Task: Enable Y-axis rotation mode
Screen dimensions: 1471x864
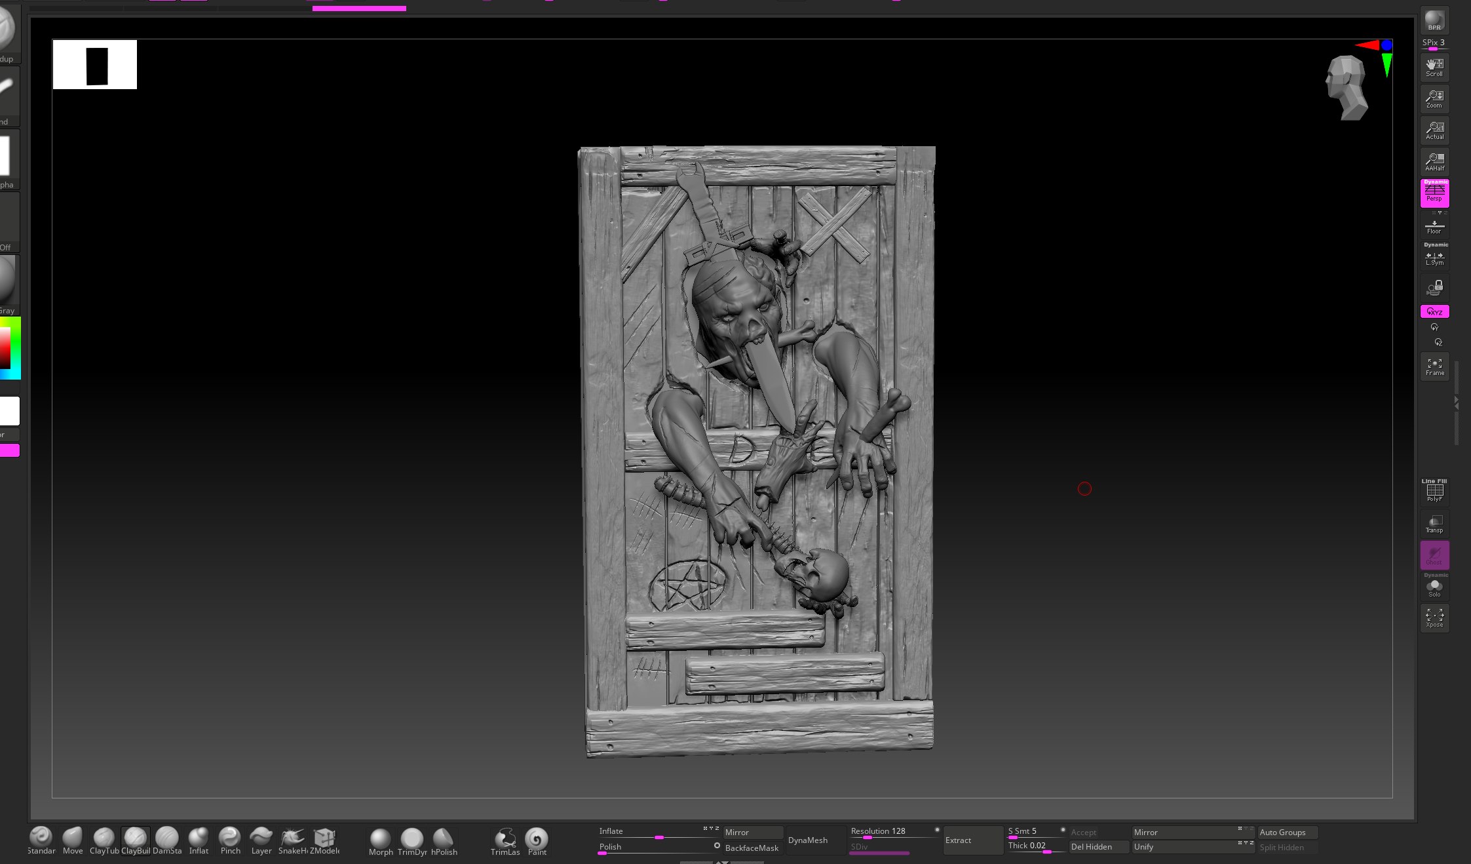Action: (1434, 327)
